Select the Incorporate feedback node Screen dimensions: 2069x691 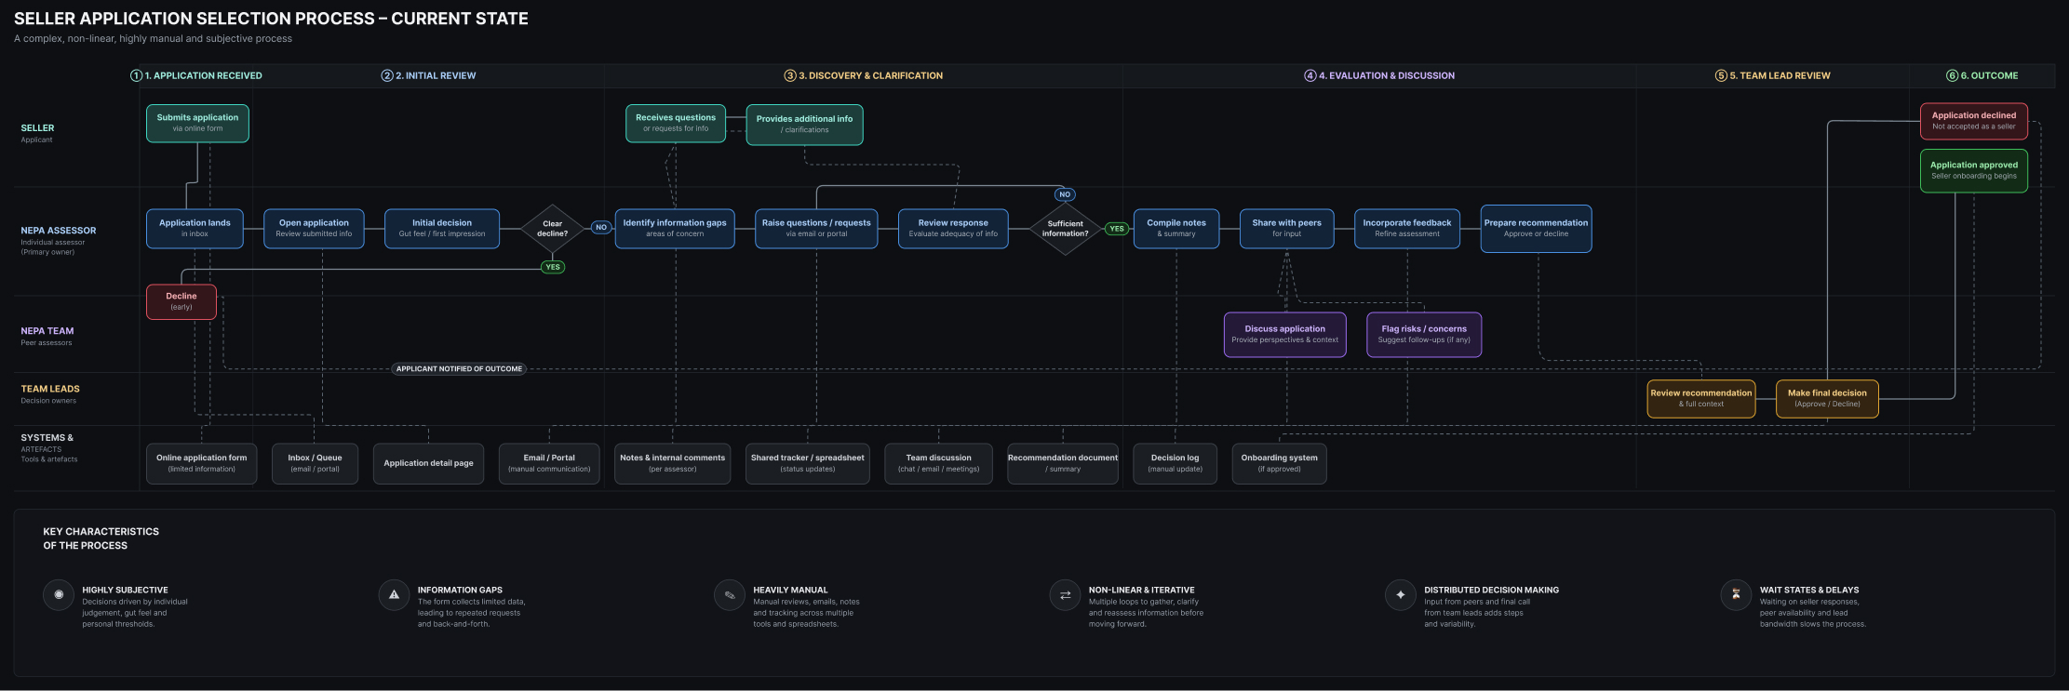click(1406, 228)
